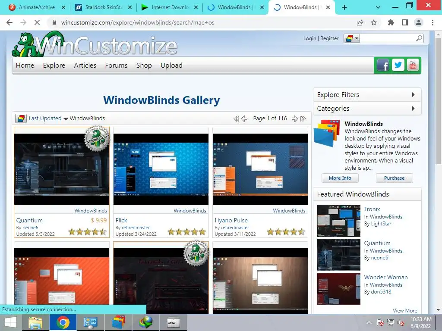Image resolution: width=442 pixels, height=331 pixels.
Task: Click the taskbar clock date
Action: [x=420, y=322]
